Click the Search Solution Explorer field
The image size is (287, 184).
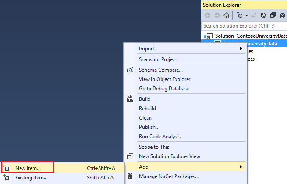click(244, 26)
